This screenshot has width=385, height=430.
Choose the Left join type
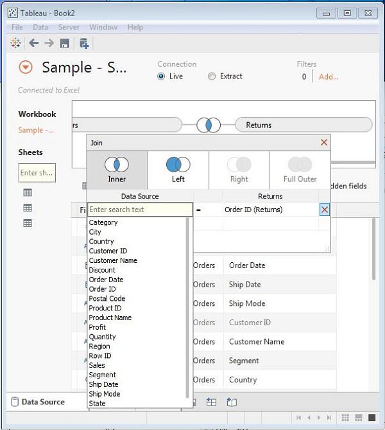(x=178, y=170)
